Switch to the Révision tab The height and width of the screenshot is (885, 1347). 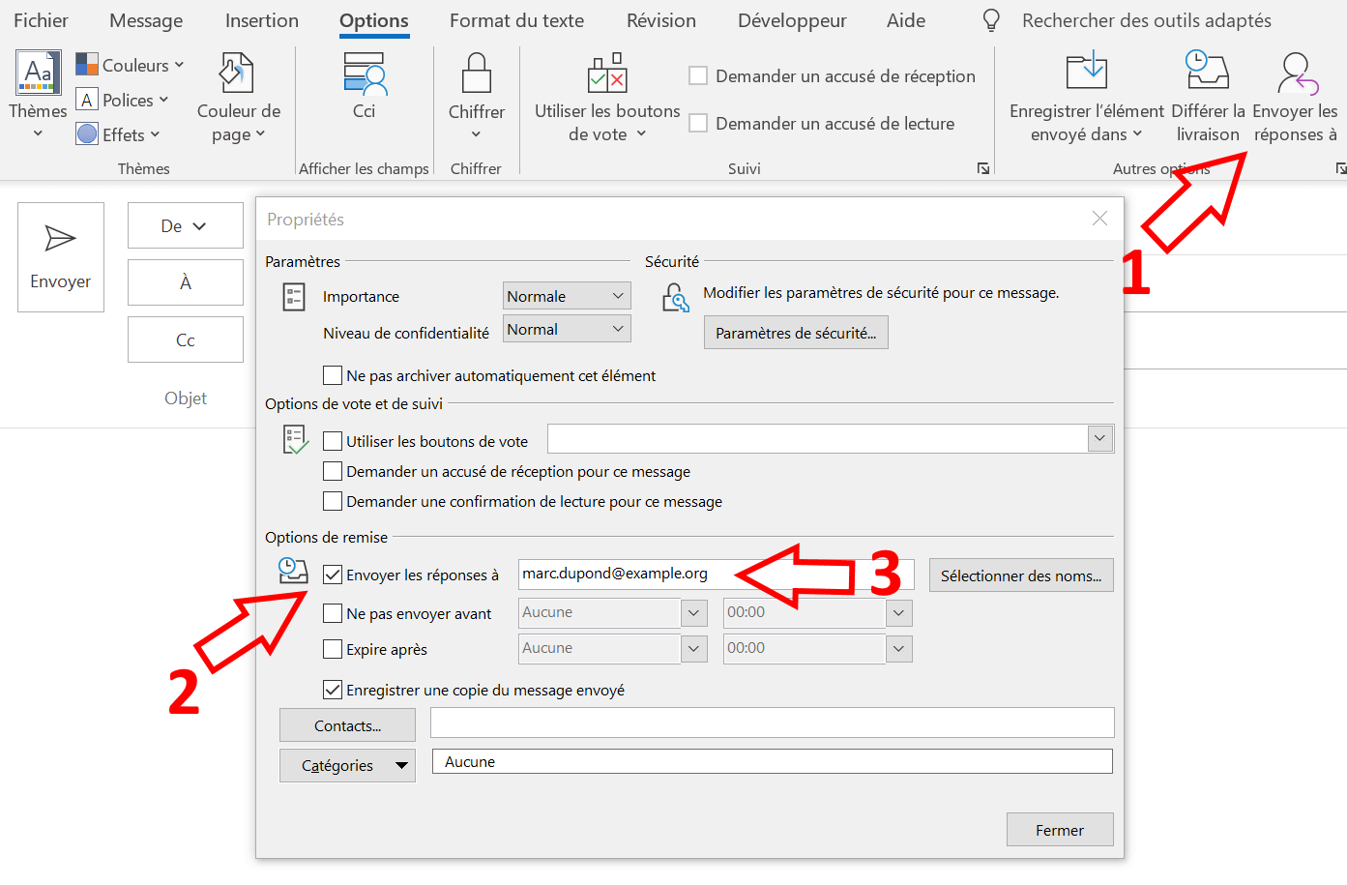(x=661, y=20)
